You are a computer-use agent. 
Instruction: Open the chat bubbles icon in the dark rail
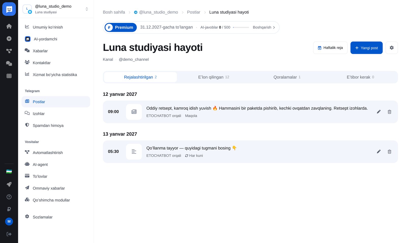[9, 63]
